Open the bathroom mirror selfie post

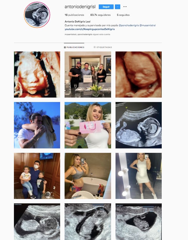click(x=88, y=176)
